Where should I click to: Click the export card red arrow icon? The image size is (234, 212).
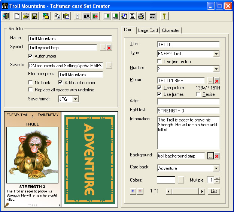pos(95,16)
